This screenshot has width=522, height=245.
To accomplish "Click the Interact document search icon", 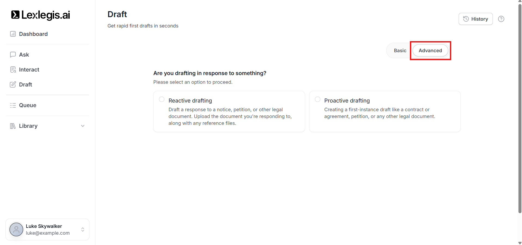I will 13,70.
